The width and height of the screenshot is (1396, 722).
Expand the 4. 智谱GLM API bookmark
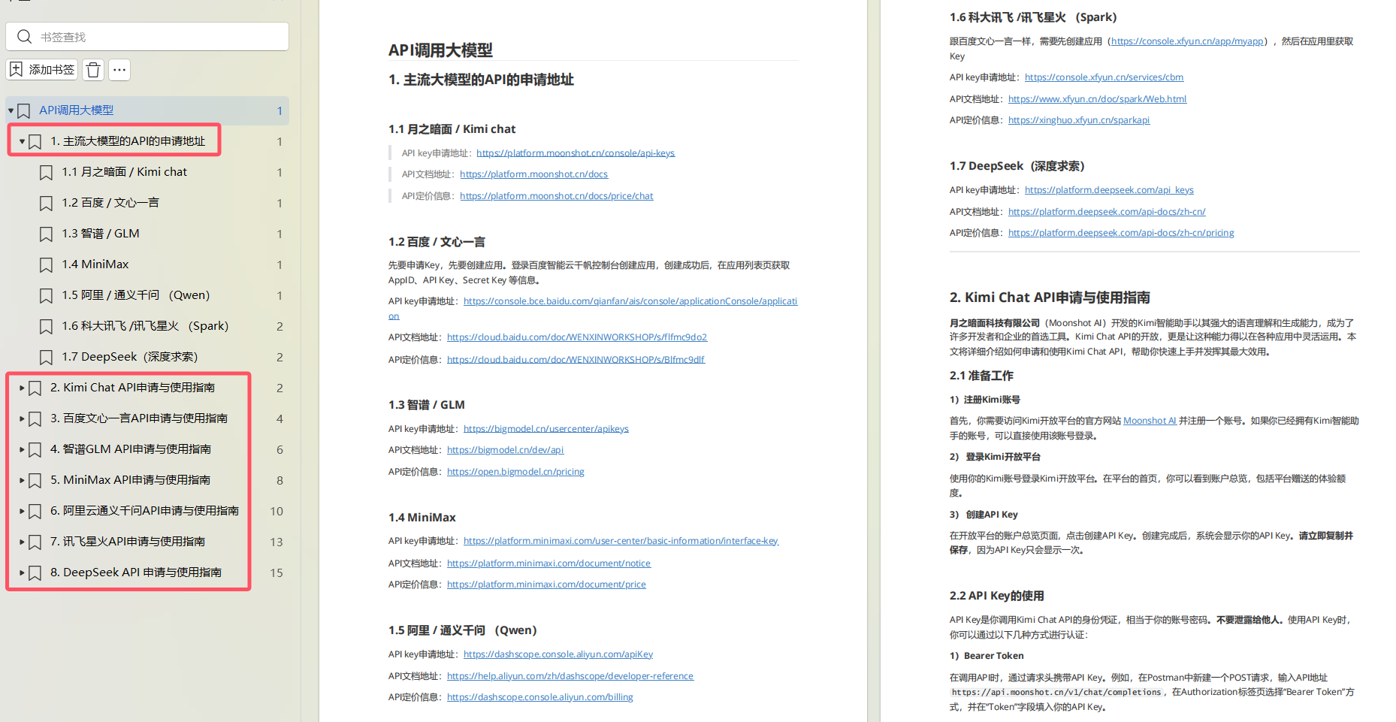click(22, 449)
